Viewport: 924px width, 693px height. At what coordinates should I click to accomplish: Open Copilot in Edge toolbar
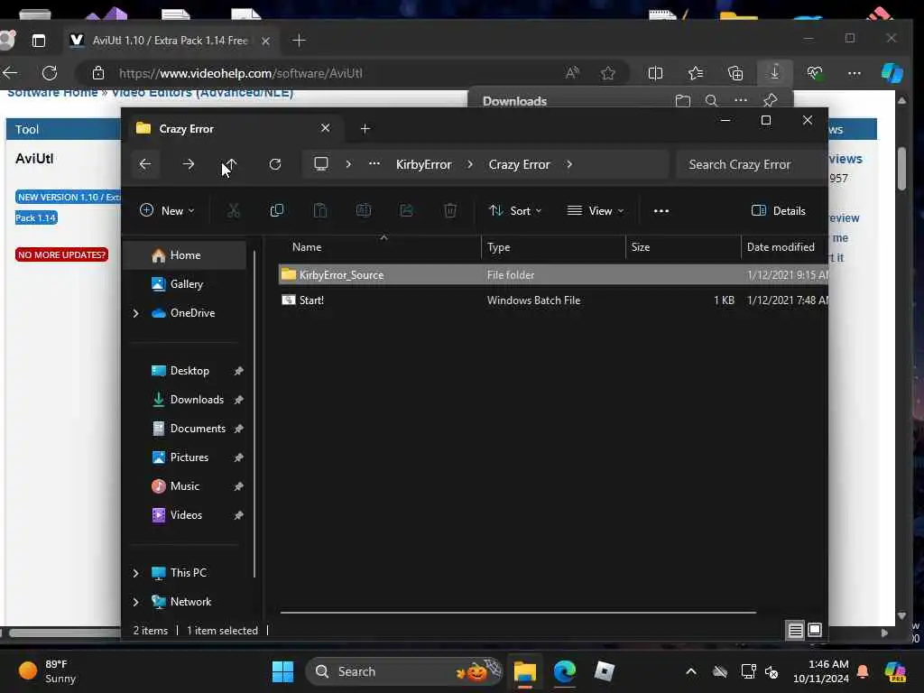click(x=892, y=73)
